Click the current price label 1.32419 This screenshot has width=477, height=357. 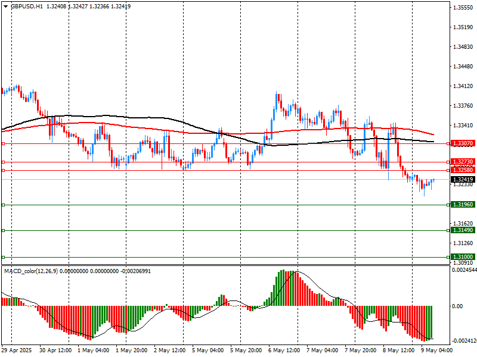463,180
